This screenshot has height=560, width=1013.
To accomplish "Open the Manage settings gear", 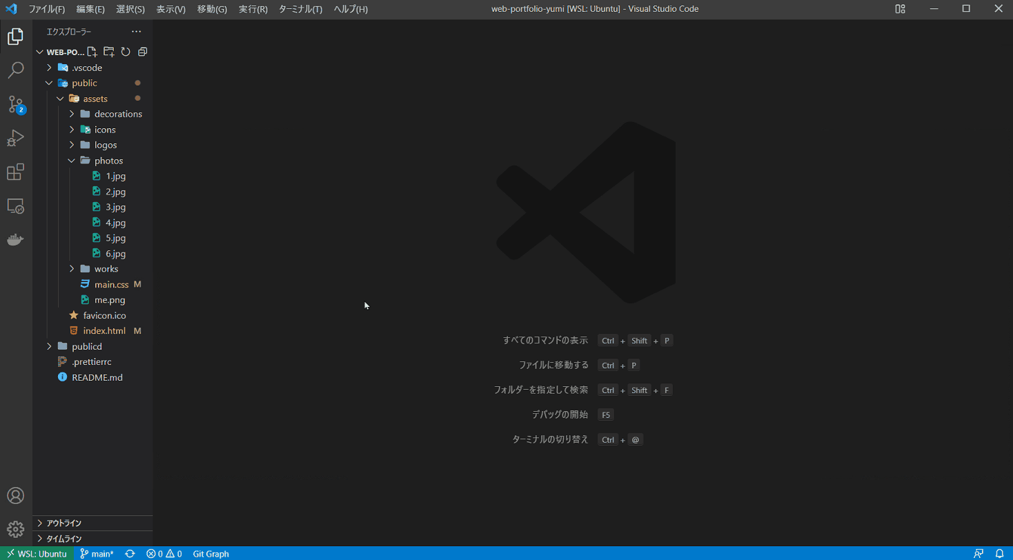I will pos(16,529).
